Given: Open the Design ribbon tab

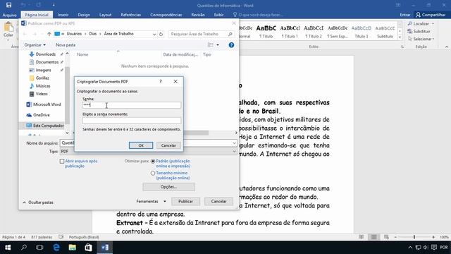Looking at the screenshot, I should coord(84,15).
